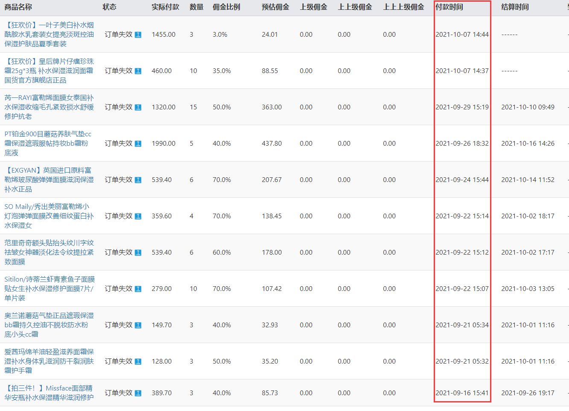The image size is (569, 411).
Task: Select the payment amount 1320.00
Action: click(x=163, y=107)
